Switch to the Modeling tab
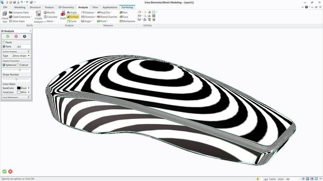The height and width of the screenshot is (181, 323). (x=20, y=7)
